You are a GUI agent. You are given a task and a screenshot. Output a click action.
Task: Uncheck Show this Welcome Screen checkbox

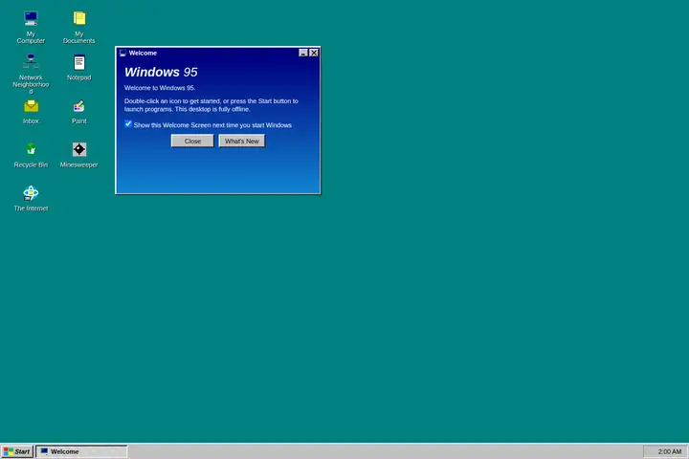click(x=128, y=124)
